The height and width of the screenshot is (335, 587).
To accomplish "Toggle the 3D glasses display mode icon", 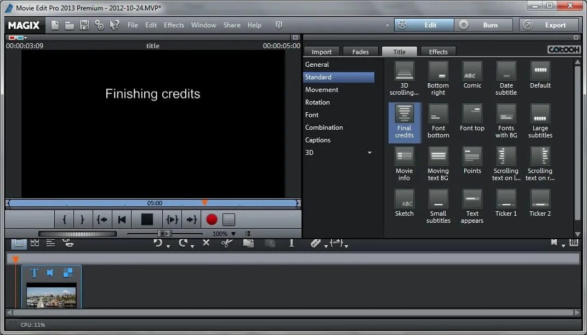I will (15, 38).
